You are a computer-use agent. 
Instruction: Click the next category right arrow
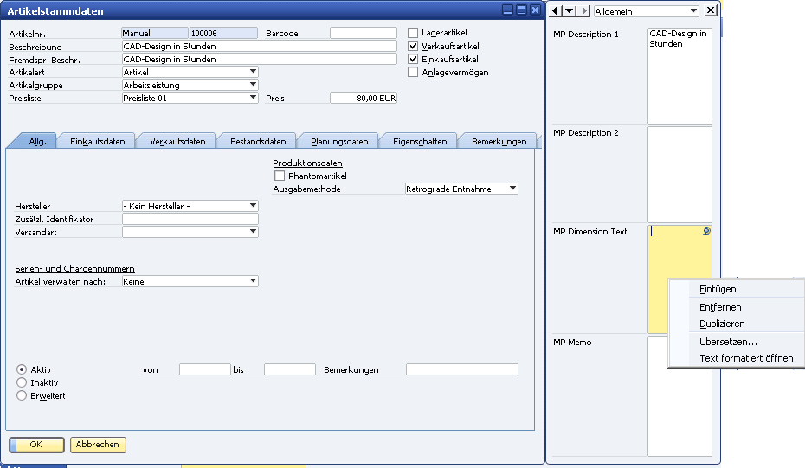coord(583,10)
